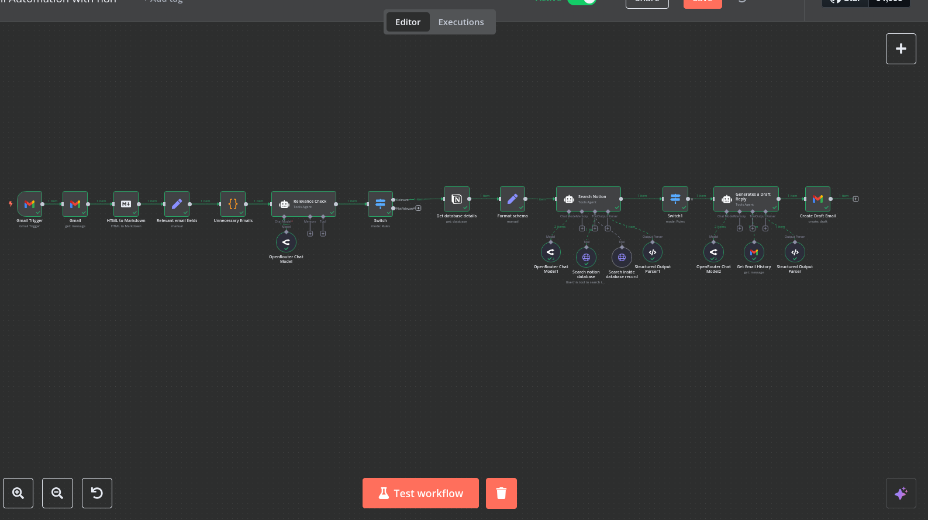Select the Unnecessary Emails code node
928x520 pixels.
pyautogui.click(x=233, y=204)
